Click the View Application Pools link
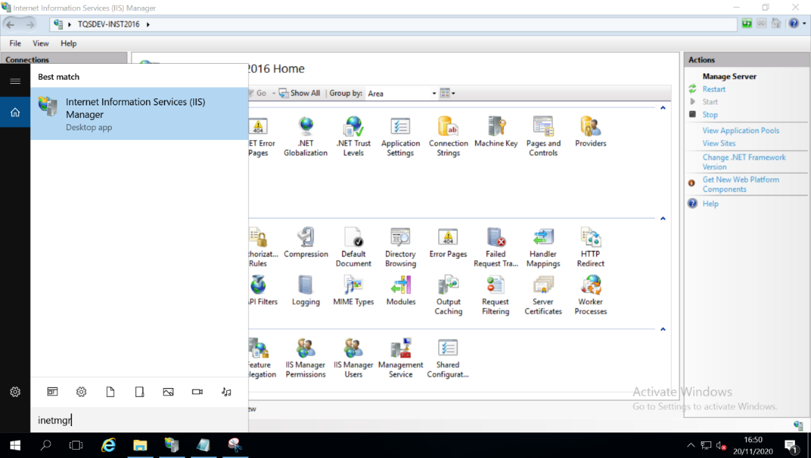The height and width of the screenshot is (458, 811). click(740, 130)
